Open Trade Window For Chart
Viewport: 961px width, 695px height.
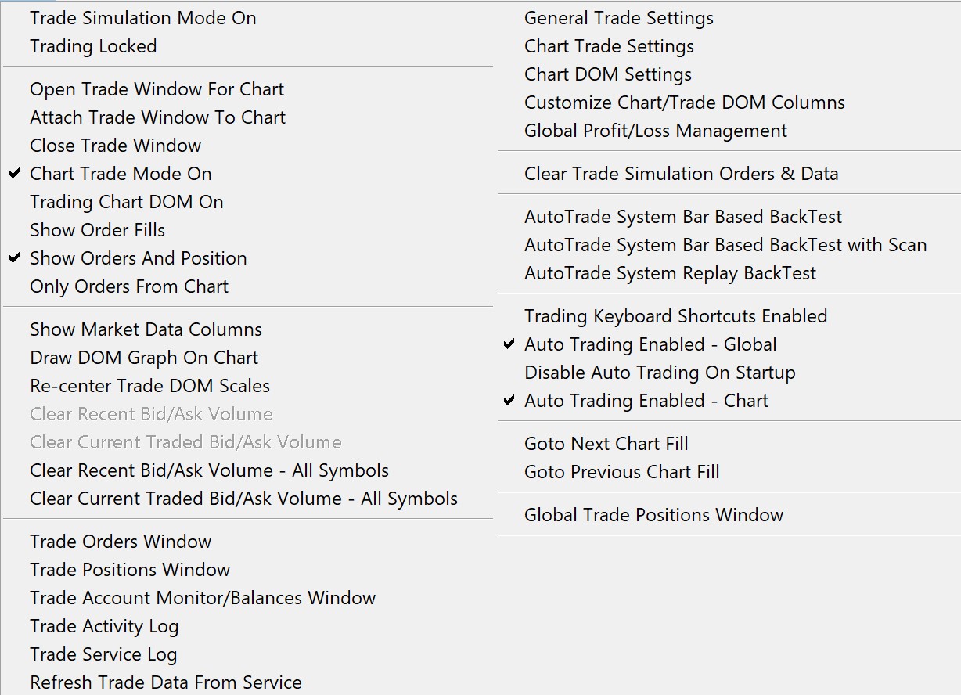pos(157,89)
